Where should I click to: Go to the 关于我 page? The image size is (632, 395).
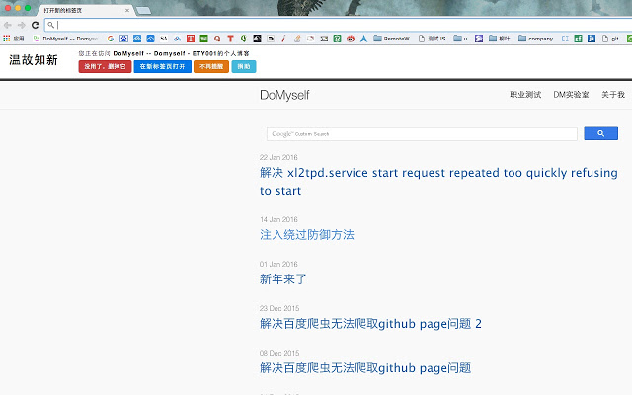[x=613, y=95]
